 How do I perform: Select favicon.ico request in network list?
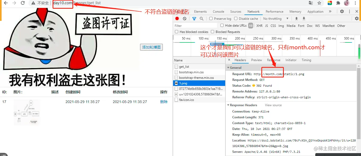tap(199, 100)
